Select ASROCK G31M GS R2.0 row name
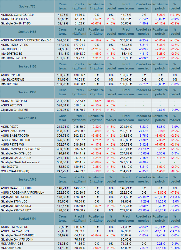Viewport: 181px width, 250px height. click(x=17, y=15)
